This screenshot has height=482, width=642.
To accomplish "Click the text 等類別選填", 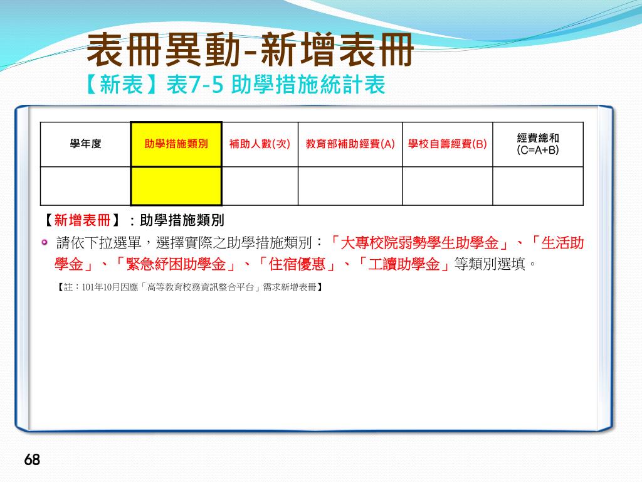I will 490,264.
